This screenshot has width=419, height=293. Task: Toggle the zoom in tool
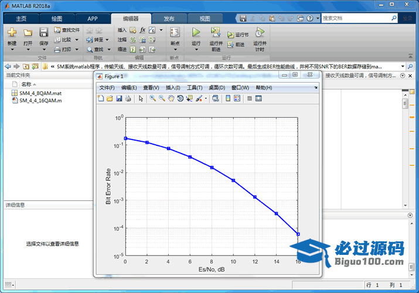tap(152, 98)
